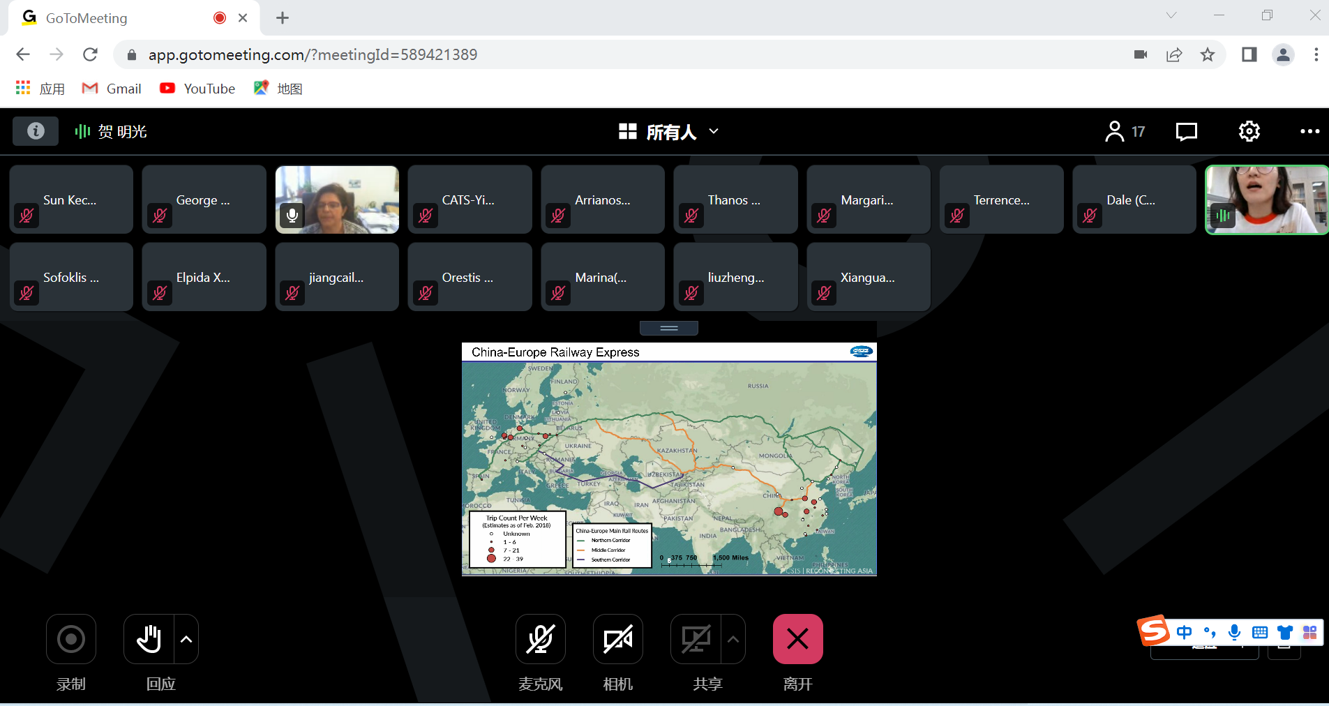Open Chrome three-dot menu
The image size is (1329, 706).
click(x=1316, y=54)
